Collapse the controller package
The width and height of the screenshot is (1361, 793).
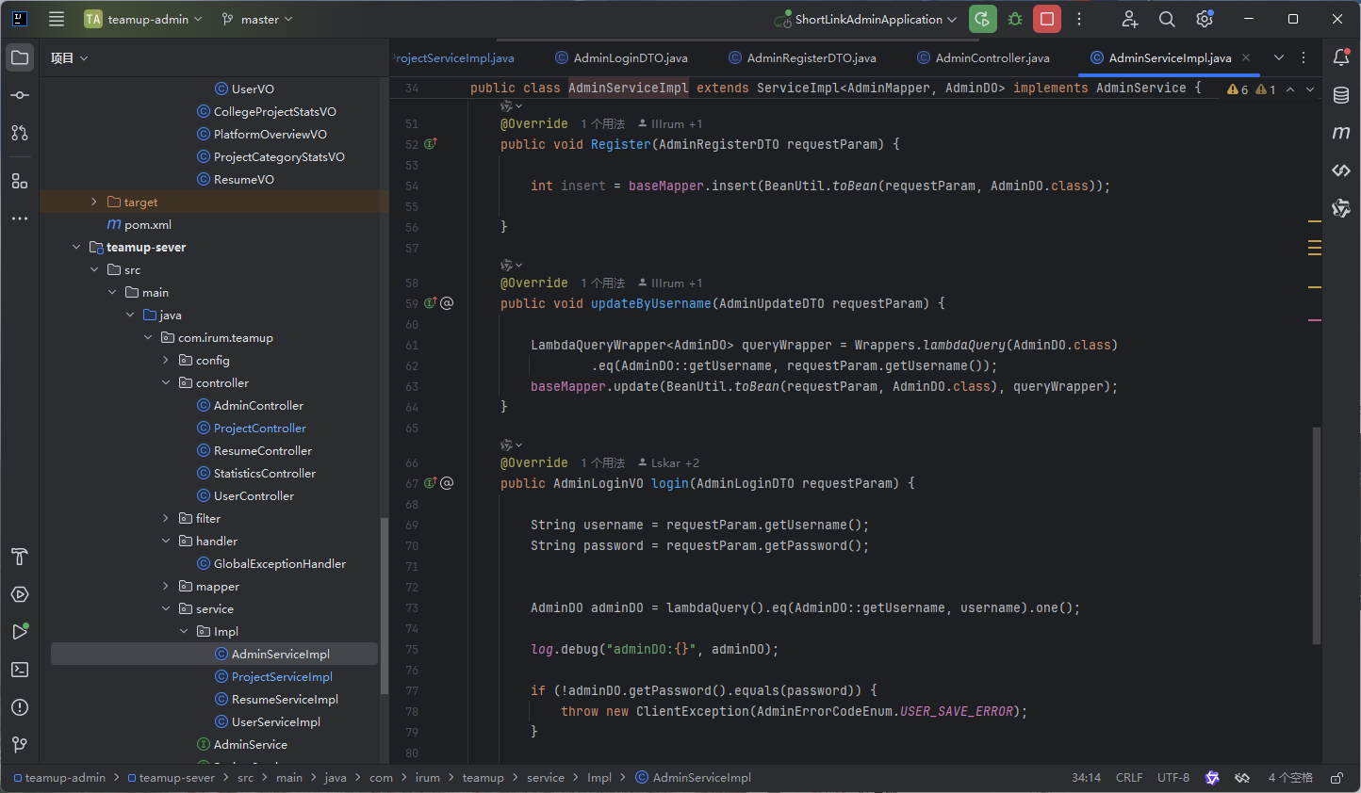(166, 383)
